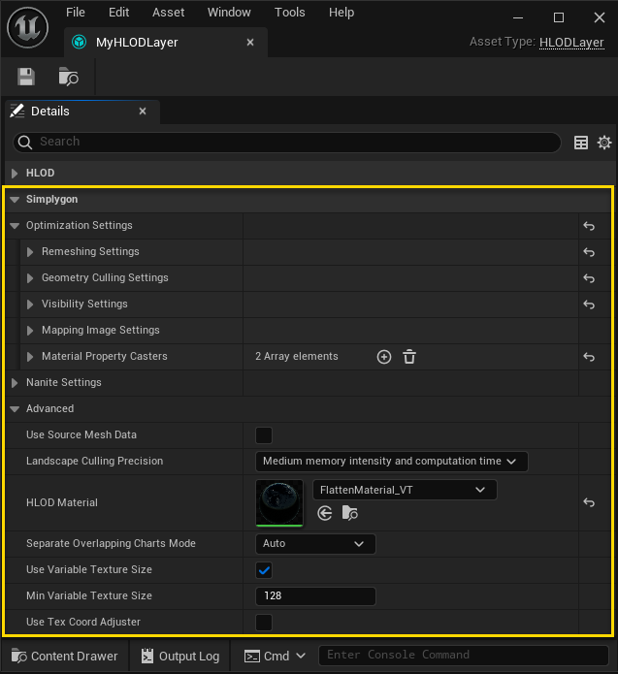Reset Optimization Settings to default
Image resolution: width=618 pixels, height=674 pixels.
point(589,226)
